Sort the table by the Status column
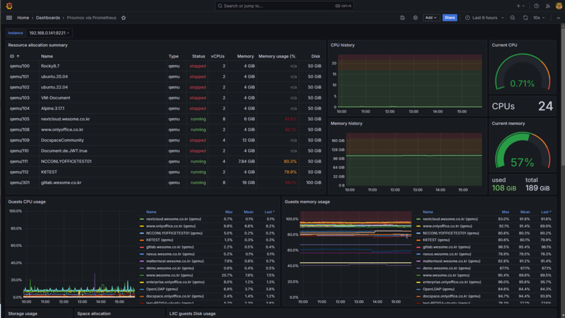The width and height of the screenshot is (565, 318). click(x=198, y=56)
